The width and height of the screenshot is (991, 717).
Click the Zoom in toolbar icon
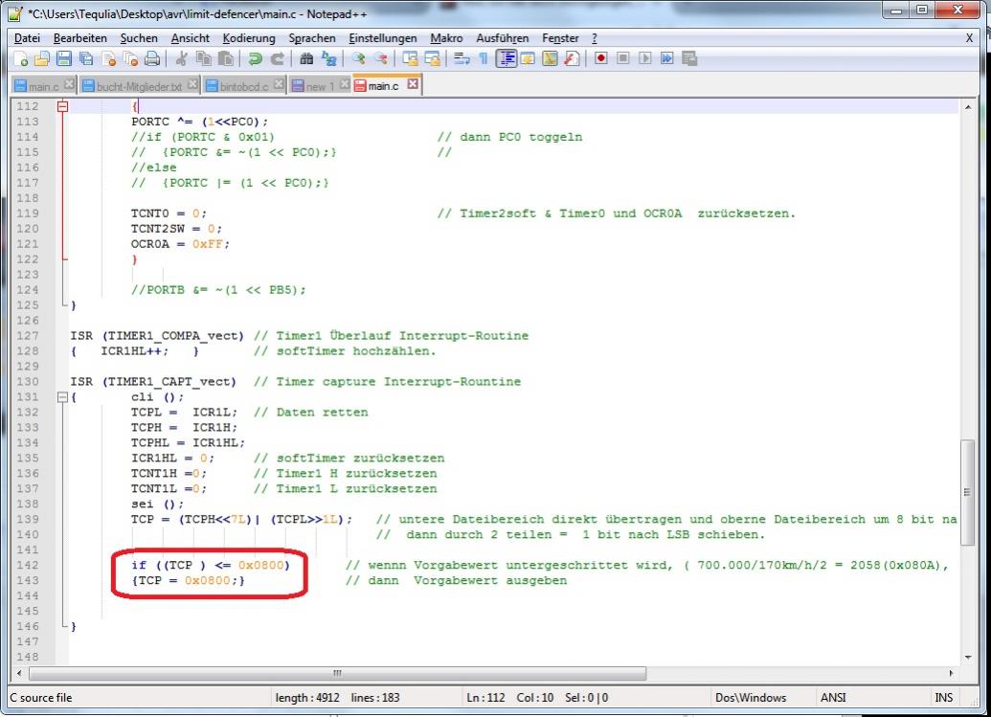click(x=358, y=59)
